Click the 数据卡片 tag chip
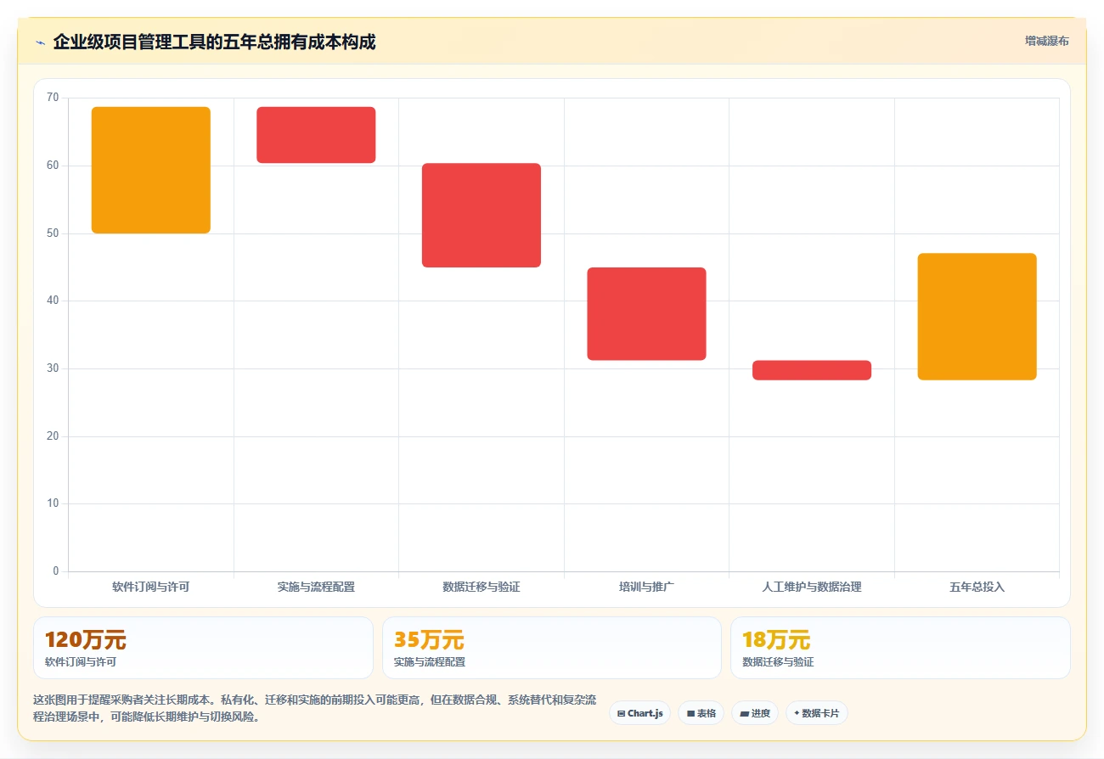The image size is (1104, 759). click(816, 713)
